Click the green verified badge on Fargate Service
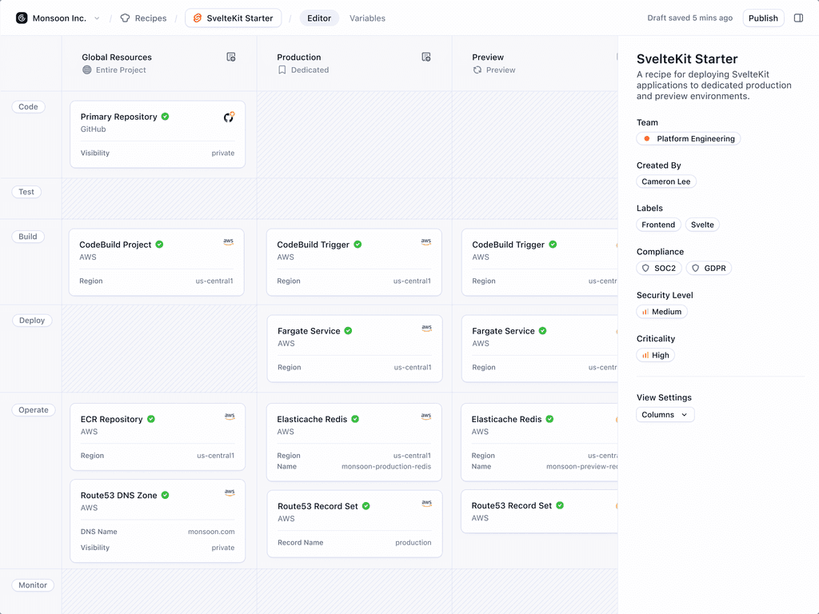 click(347, 331)
